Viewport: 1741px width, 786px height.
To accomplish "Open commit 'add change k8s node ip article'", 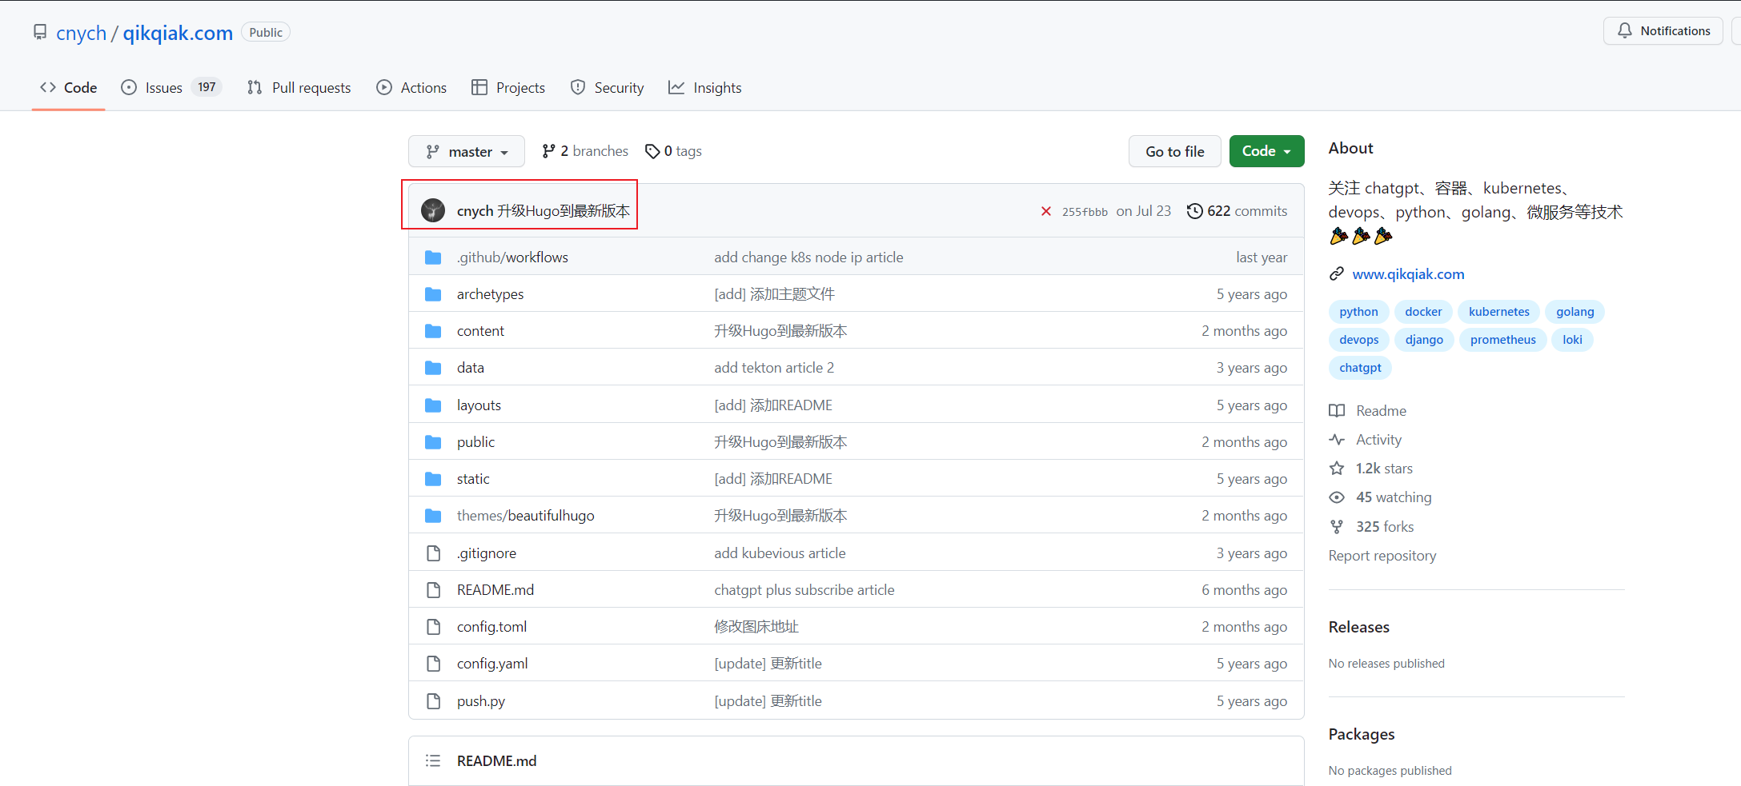I will pyautogui.click(x=808, y=257).
